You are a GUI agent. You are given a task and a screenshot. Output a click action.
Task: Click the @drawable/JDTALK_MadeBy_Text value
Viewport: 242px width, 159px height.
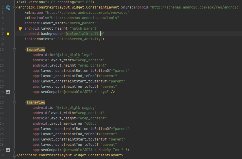point(92,150)
